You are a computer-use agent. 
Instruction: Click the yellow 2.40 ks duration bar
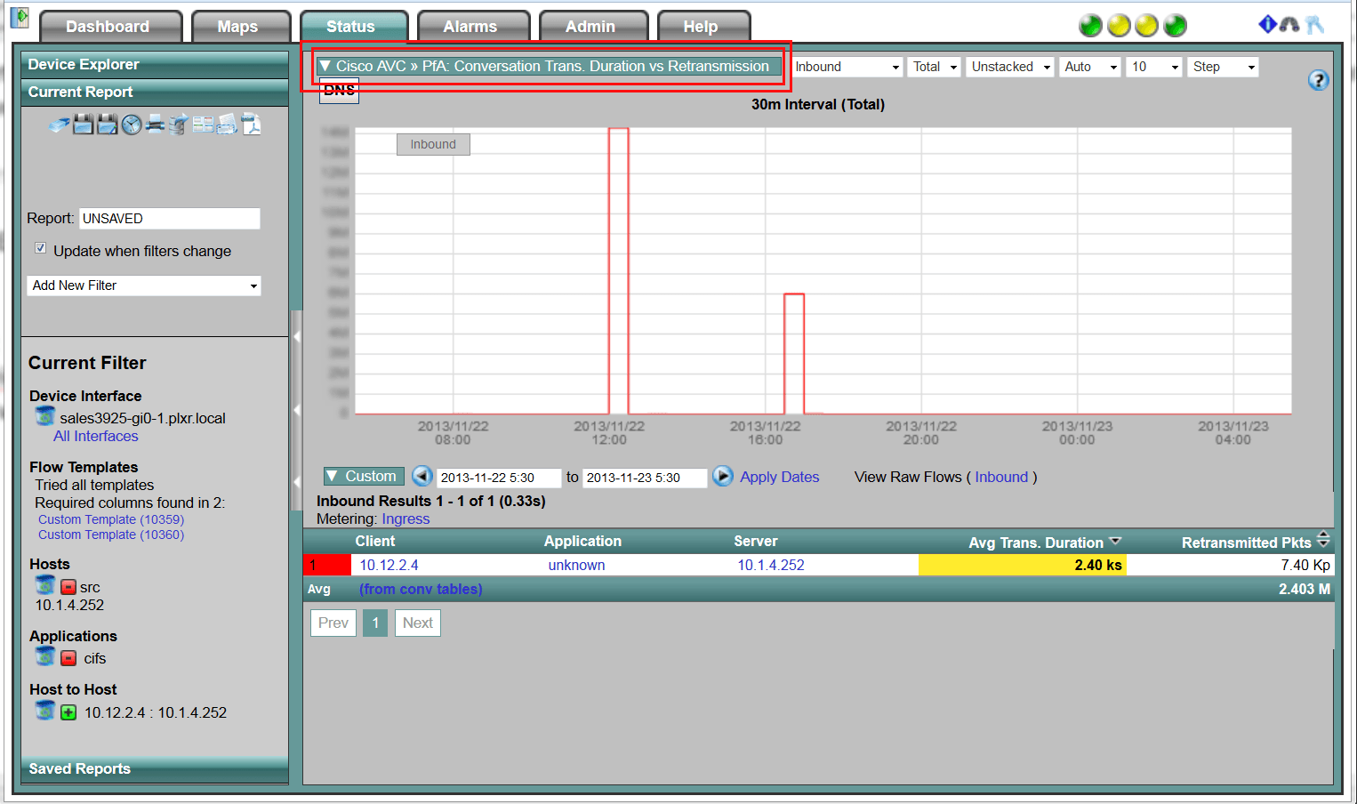[x=1023, y=565]
